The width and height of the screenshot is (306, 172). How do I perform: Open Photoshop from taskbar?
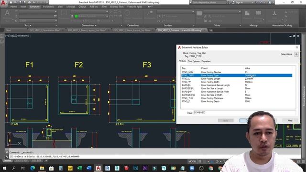point(136,168)
